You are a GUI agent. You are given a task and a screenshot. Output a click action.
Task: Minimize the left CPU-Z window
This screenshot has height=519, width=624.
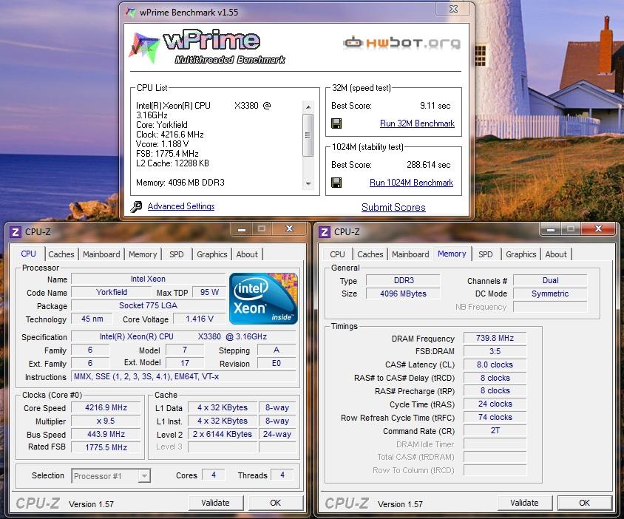[242, 229]
